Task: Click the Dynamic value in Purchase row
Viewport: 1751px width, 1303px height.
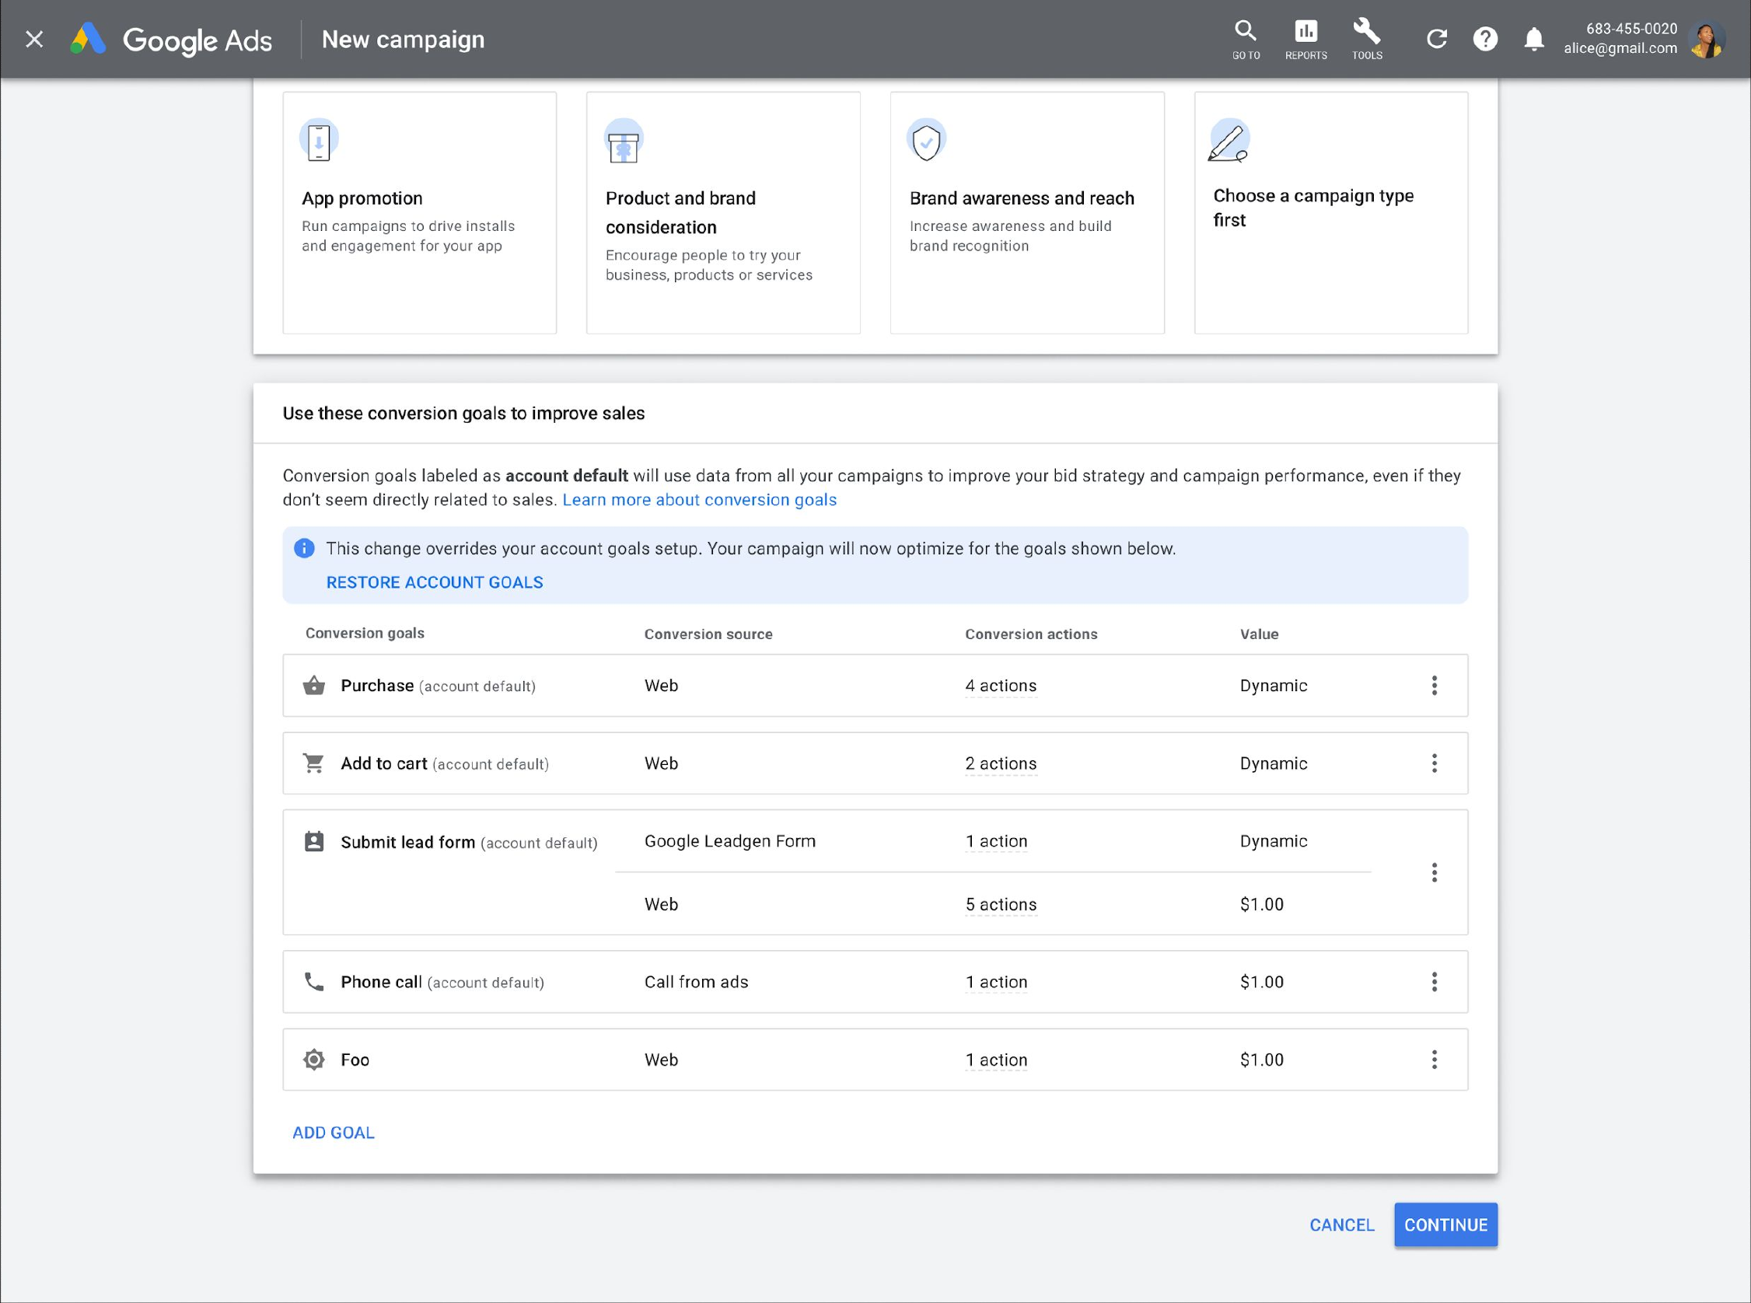Action: point(1273,686)
